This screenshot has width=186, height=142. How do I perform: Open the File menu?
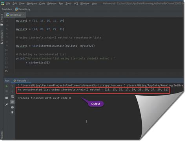(x=8, y=4)
